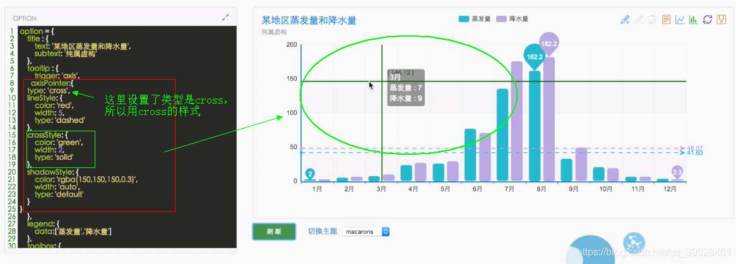Screen dimensions: 736x264
Task: Click the 6月 teal 蒸发量 bar
Action: (x=470, y=155)
